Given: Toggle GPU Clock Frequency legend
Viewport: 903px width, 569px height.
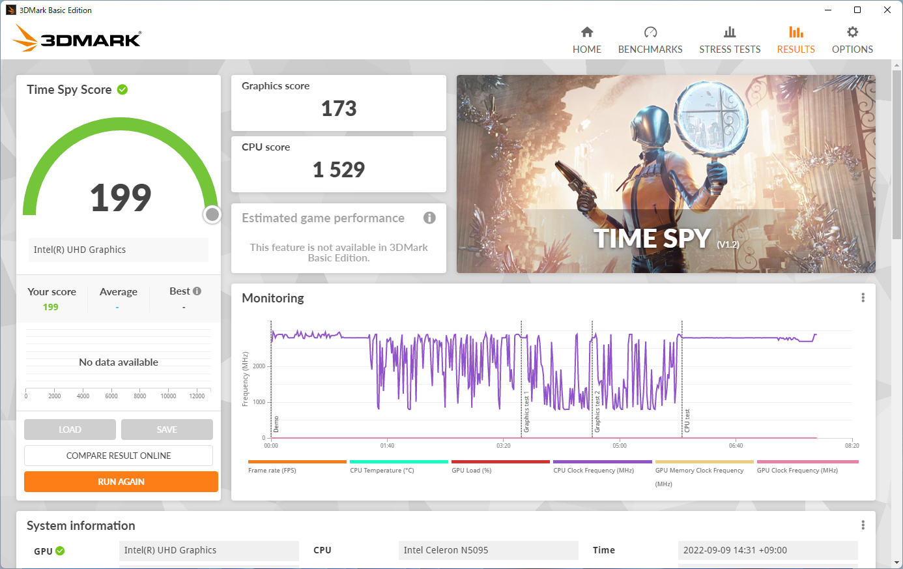Looking at the screenshot, I should (807, 467).
